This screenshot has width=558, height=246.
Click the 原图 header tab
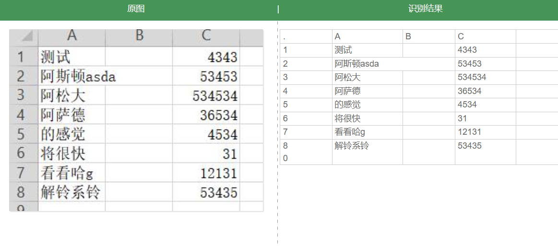pos(136,9)
